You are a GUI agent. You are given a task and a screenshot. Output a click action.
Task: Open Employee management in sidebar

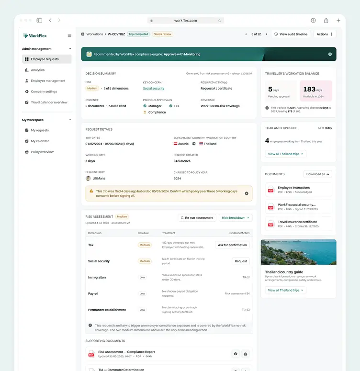click(46, 81)
